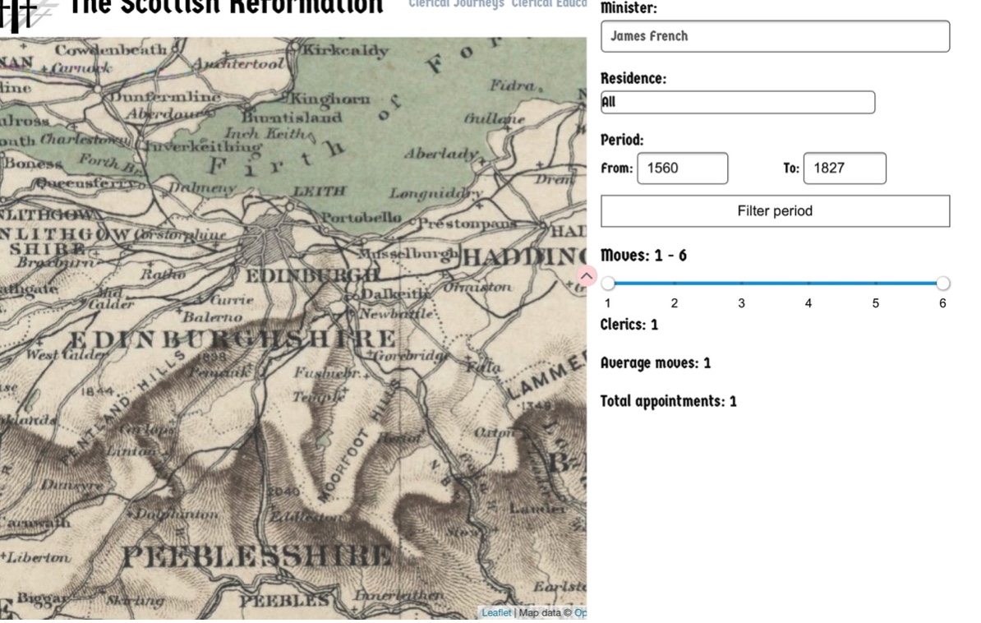Click the PEEBLESSHIRE label on the map
981x623 pixels.
pos(256,556)
